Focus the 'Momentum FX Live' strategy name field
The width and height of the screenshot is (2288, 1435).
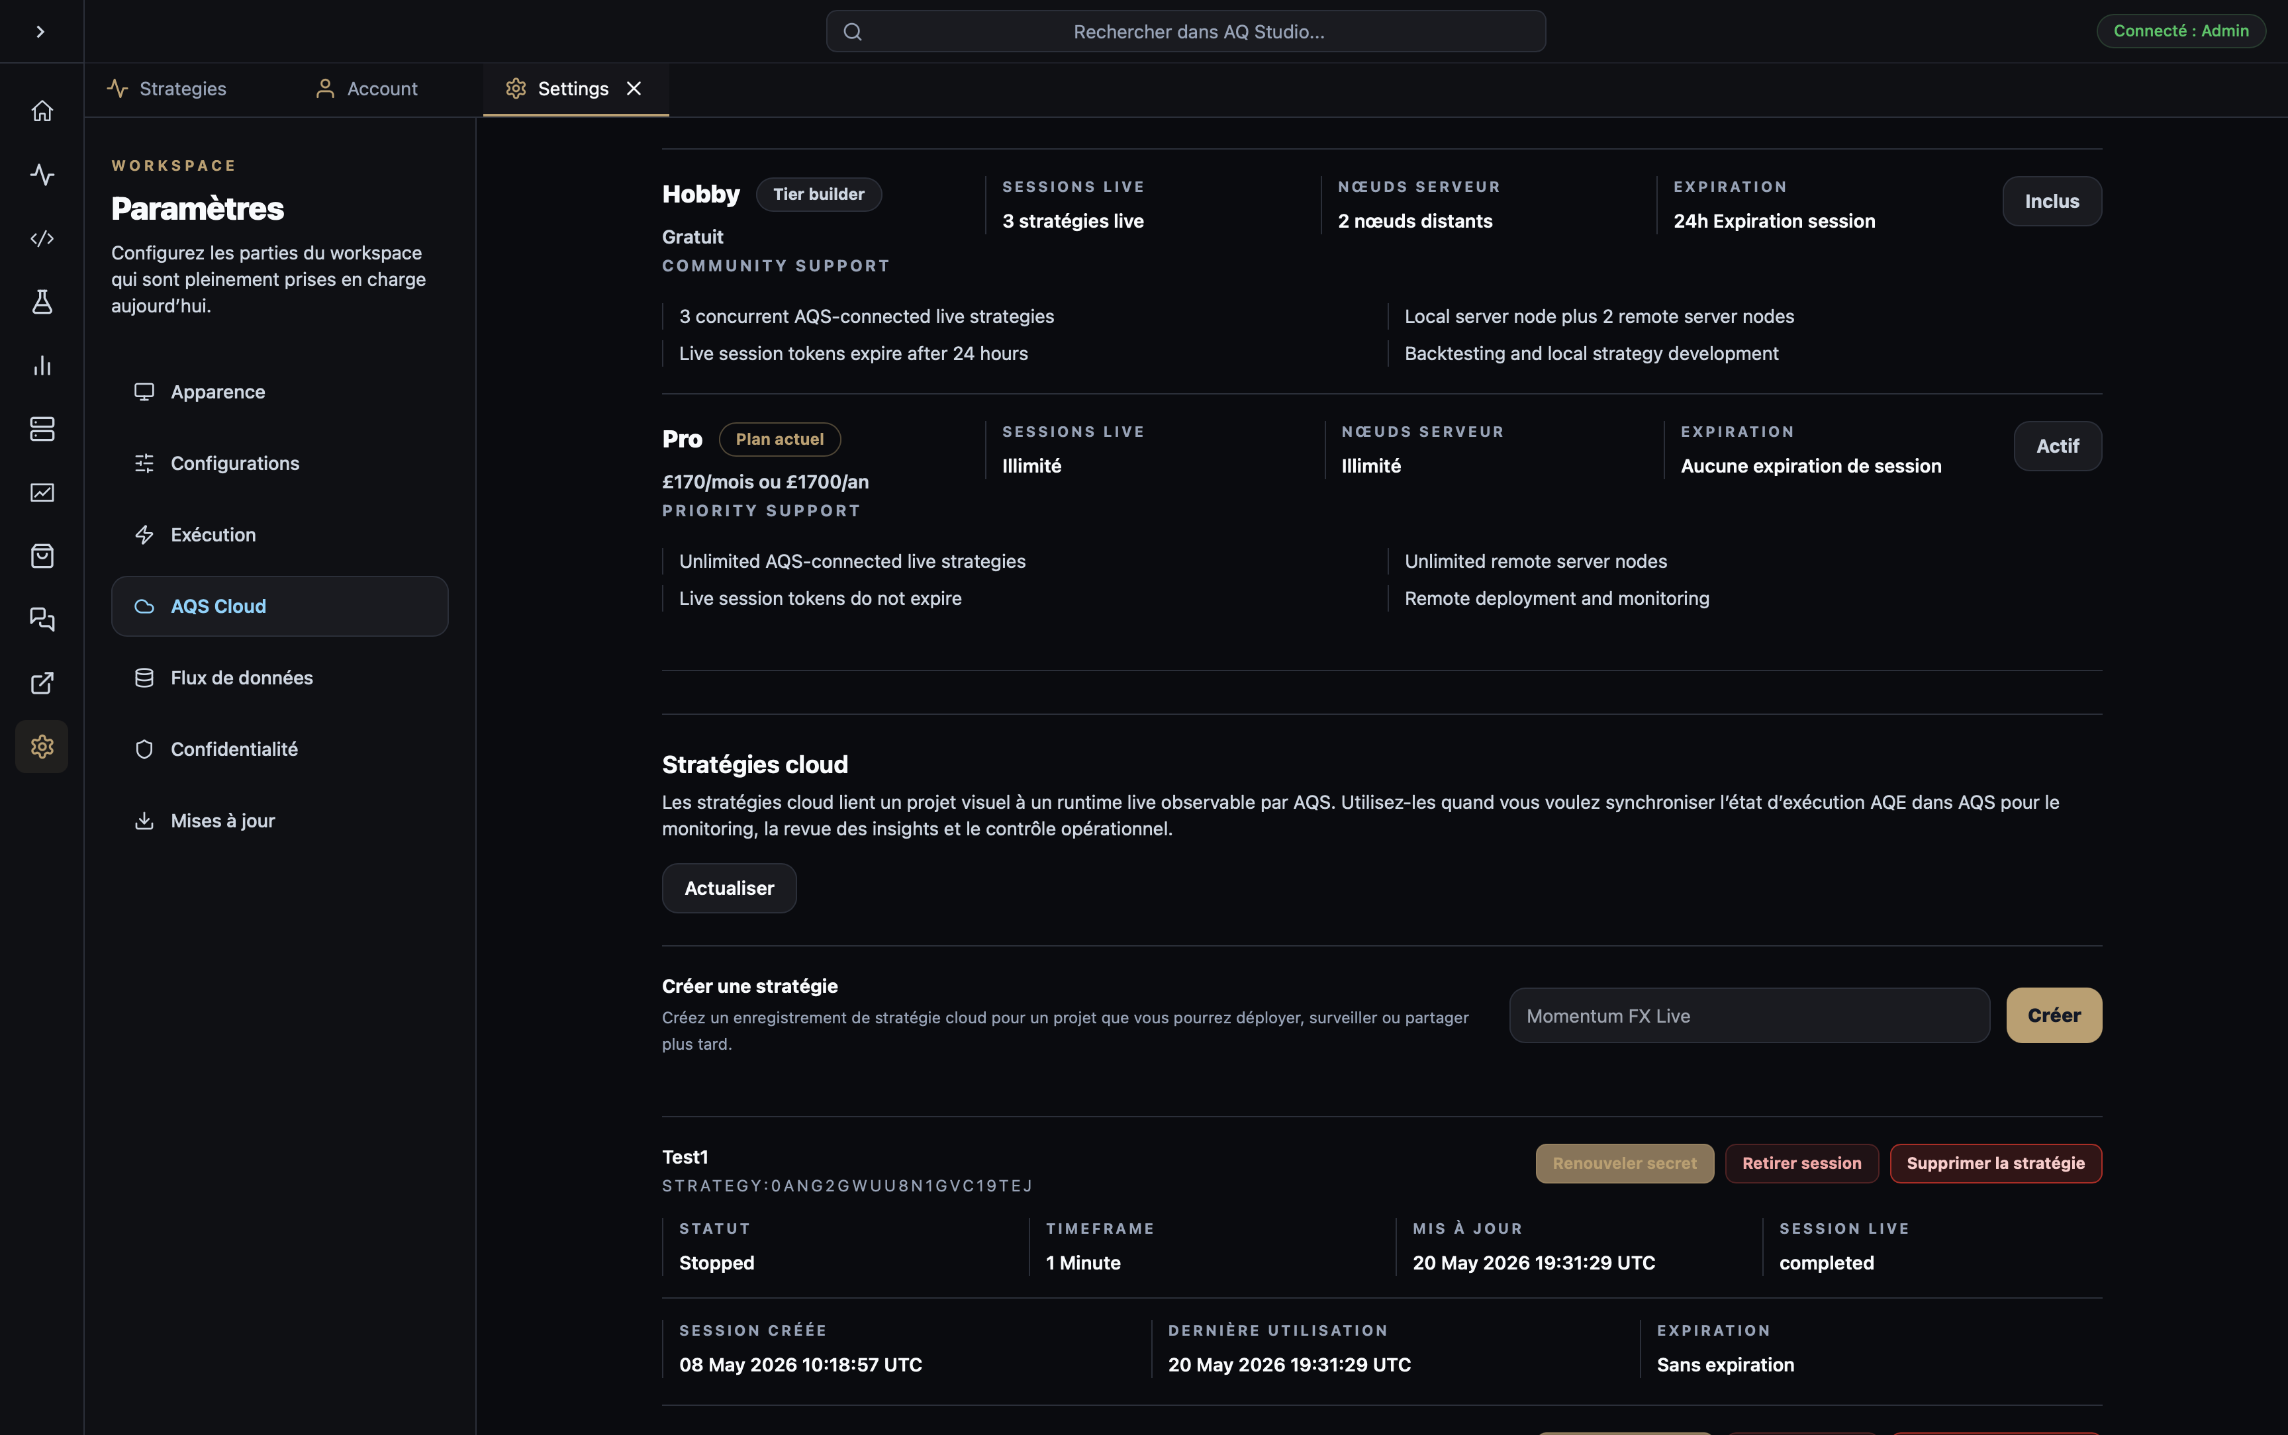click(1749, 1015)
